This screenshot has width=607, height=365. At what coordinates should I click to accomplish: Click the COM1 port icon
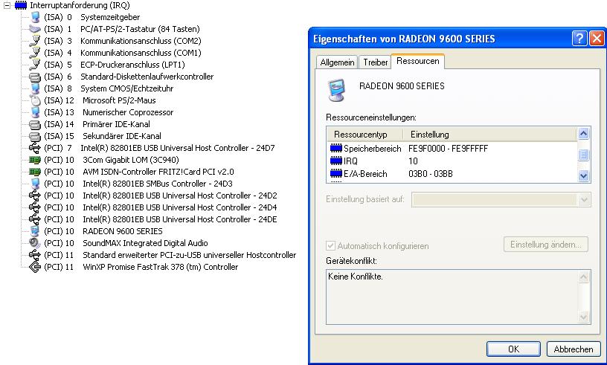[35, 53]
